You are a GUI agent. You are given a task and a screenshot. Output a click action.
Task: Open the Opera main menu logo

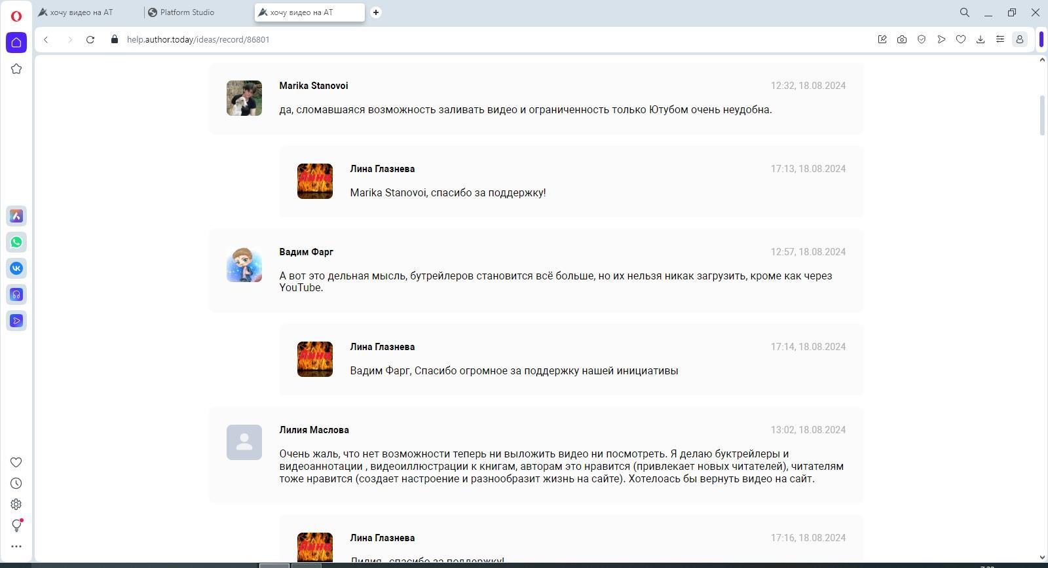coord(16,16)
